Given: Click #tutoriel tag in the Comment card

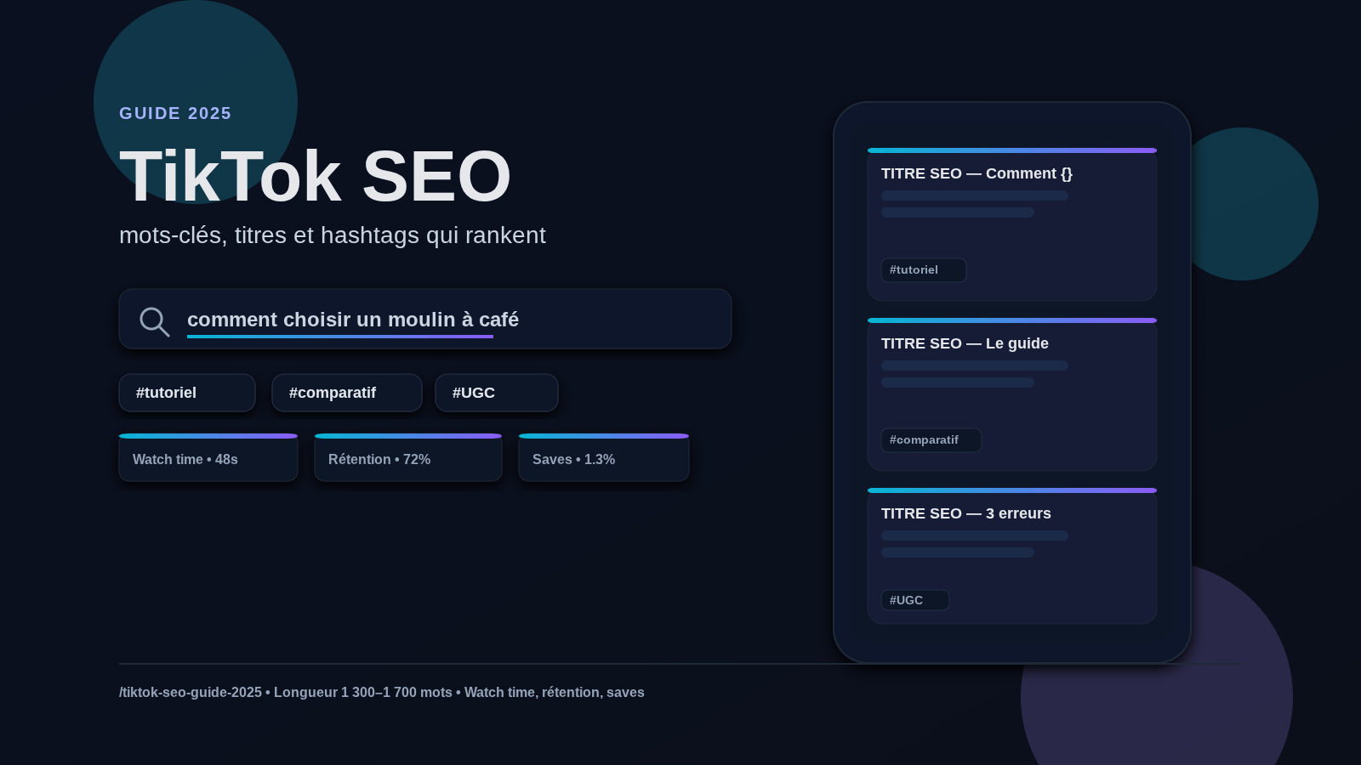Looking at the screenshot, I should [924, 270].
